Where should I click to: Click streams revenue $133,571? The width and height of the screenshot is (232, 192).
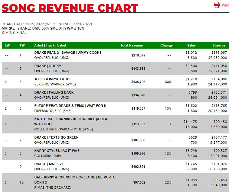pos(219,92)
